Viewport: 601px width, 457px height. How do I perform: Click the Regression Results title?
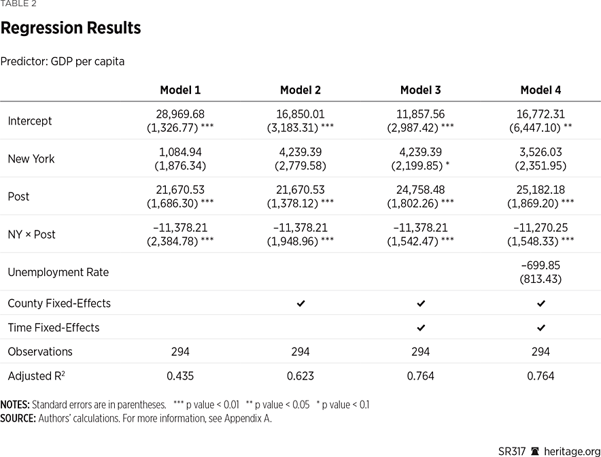click(x=71, y=29)
